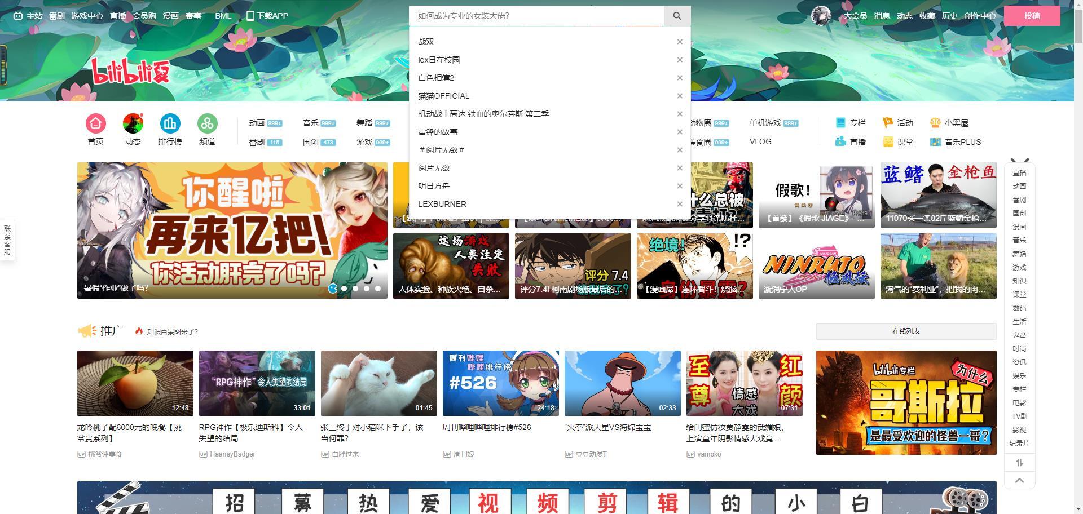Image resolution: width=1083 pixels, height=514 pixels.
Task: Click the back-to-top chevron icon
Action: click(1019, 480)
